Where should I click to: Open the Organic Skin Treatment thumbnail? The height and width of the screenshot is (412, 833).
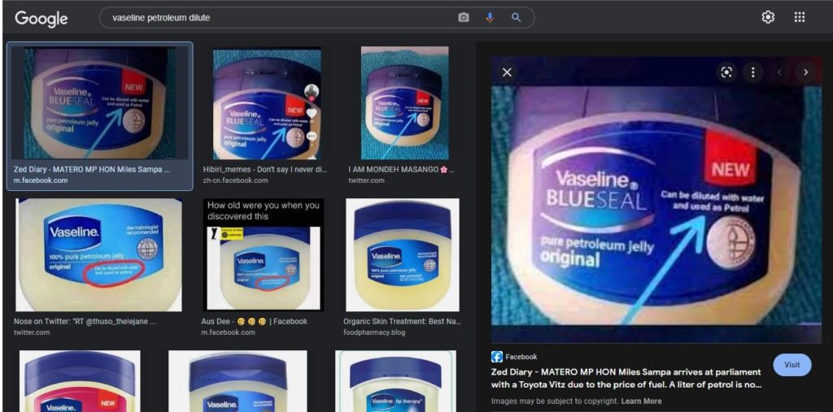click(x=403, y=255)
